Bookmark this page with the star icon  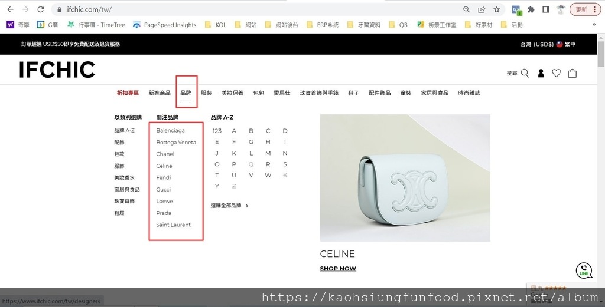click(496, 9)
